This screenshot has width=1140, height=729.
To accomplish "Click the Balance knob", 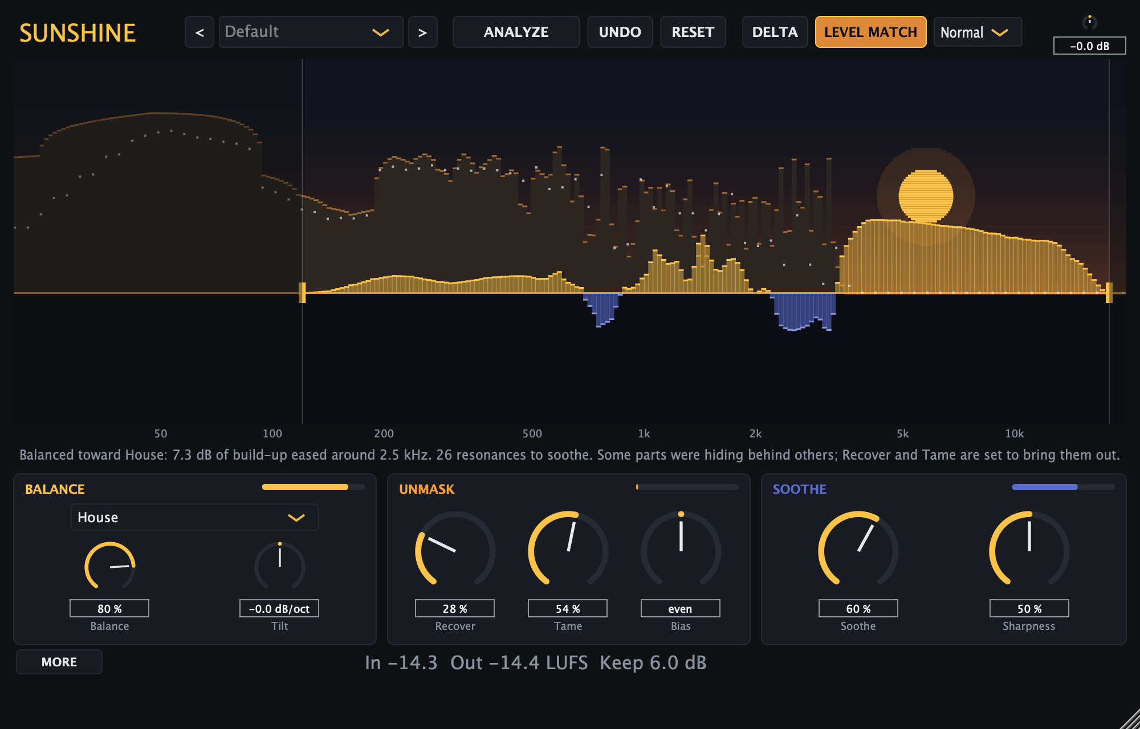I will (109, 567).
